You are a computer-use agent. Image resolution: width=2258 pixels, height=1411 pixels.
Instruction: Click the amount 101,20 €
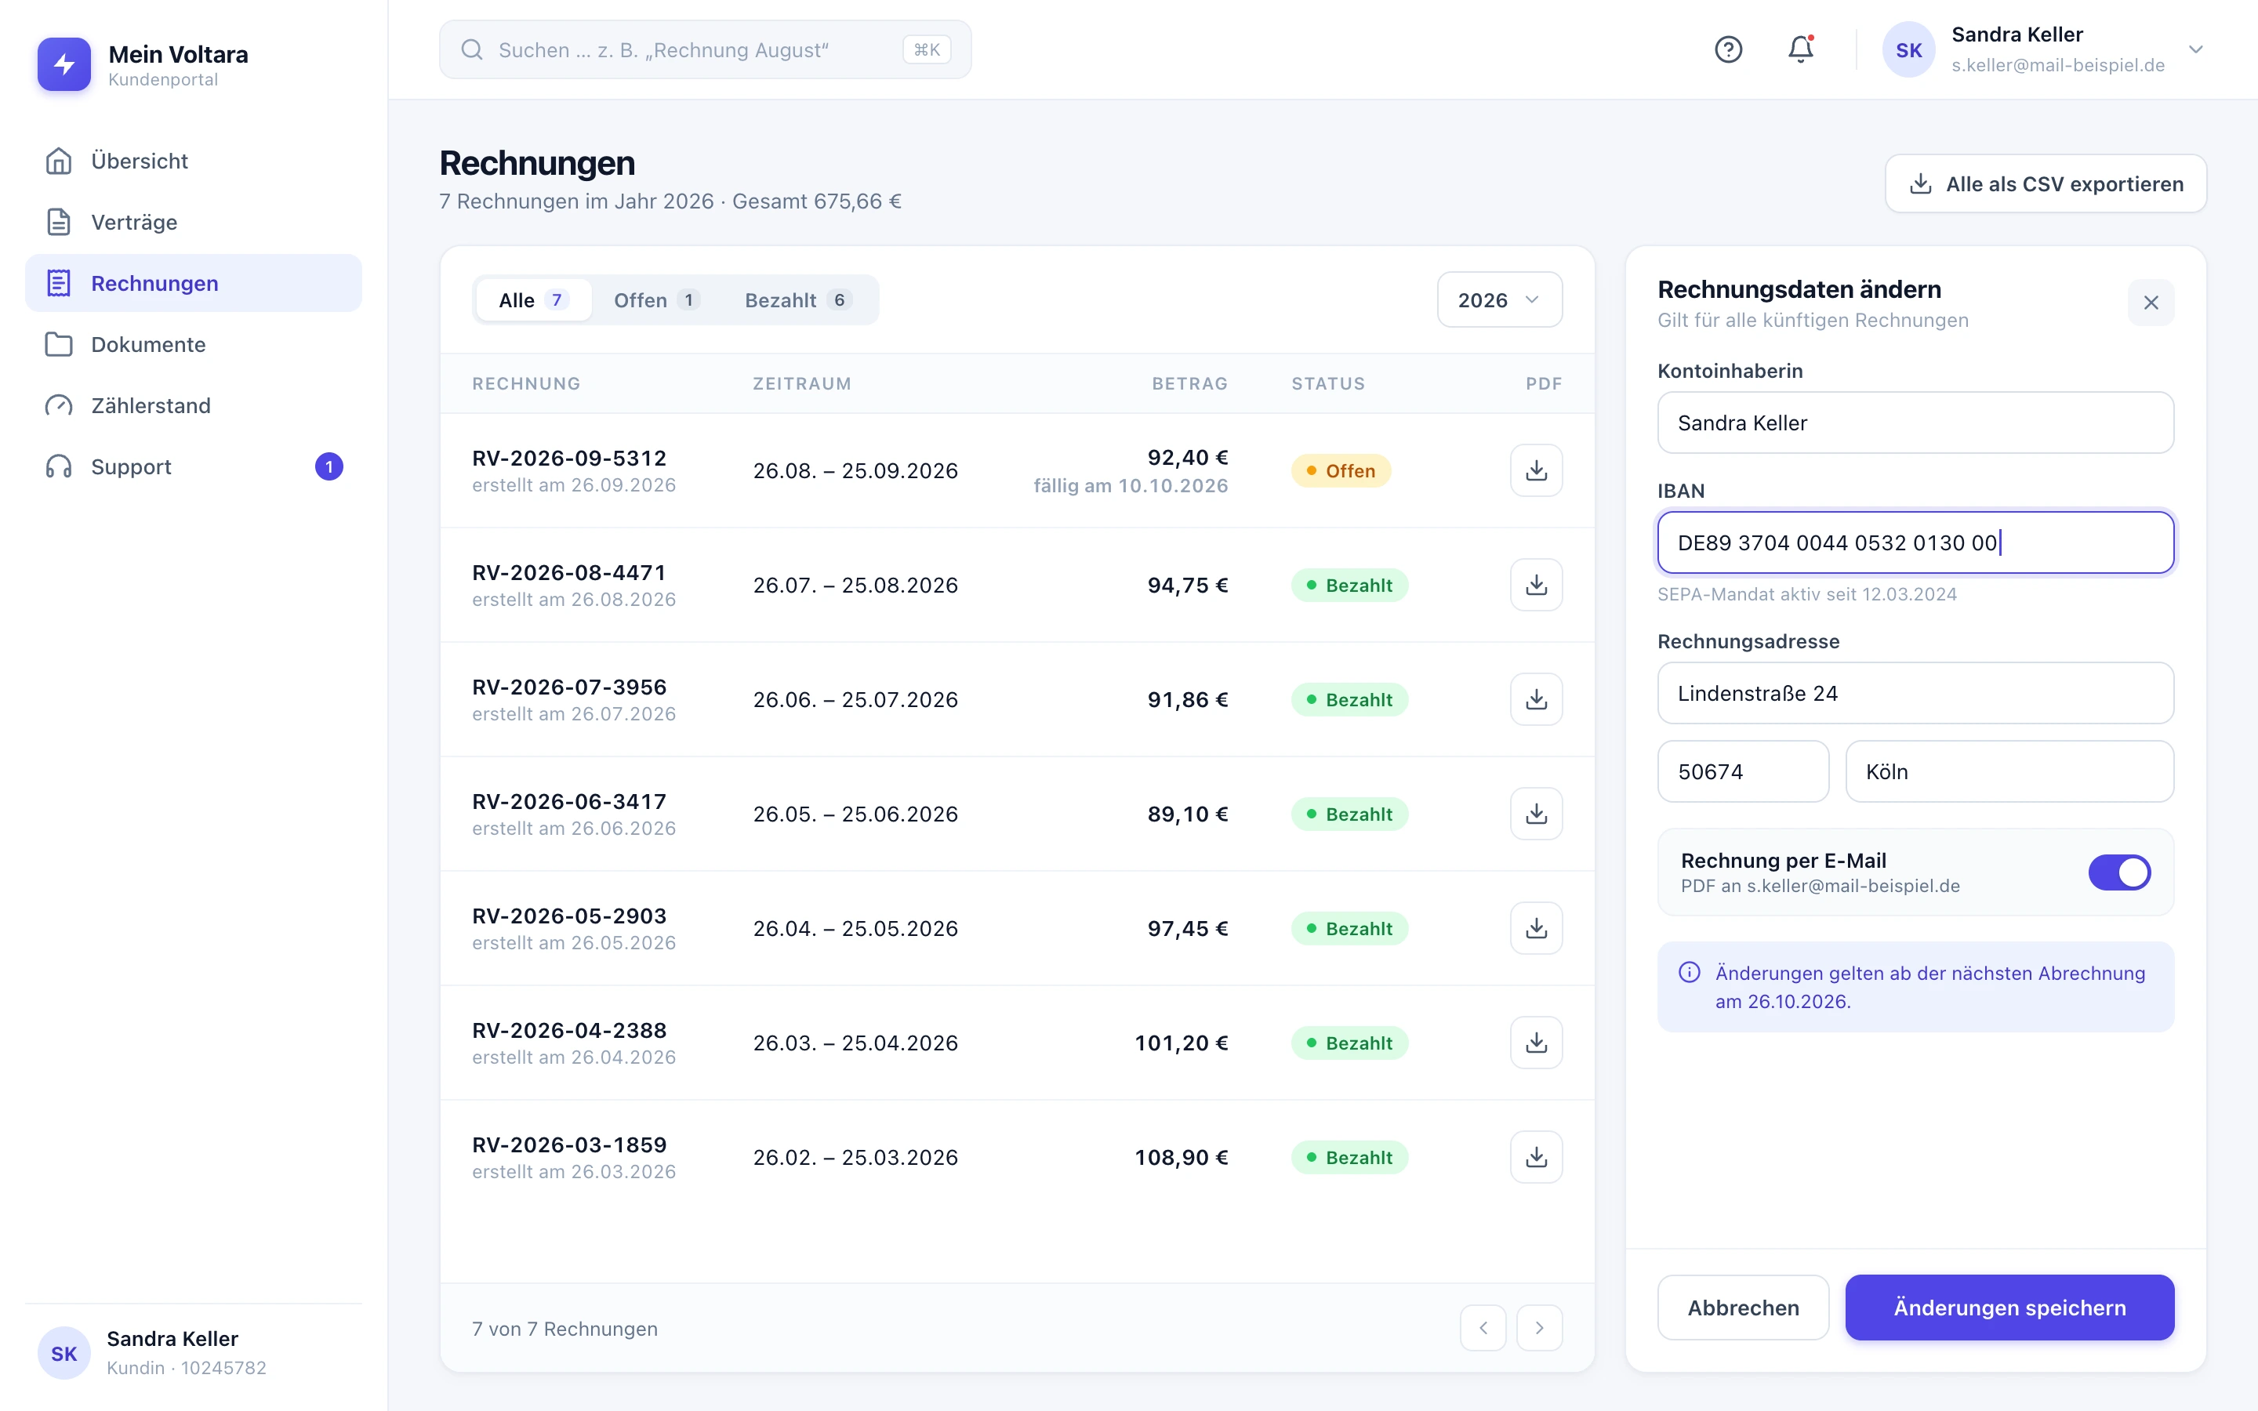point(1182,1043)
